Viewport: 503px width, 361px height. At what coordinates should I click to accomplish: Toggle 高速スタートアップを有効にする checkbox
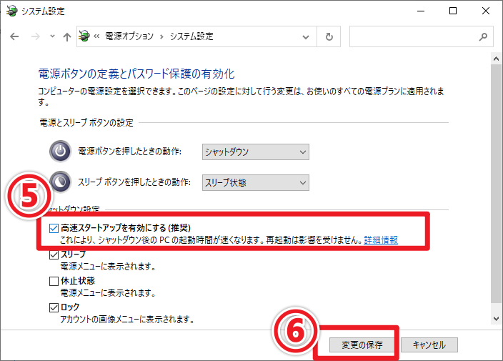coord(54,229)
